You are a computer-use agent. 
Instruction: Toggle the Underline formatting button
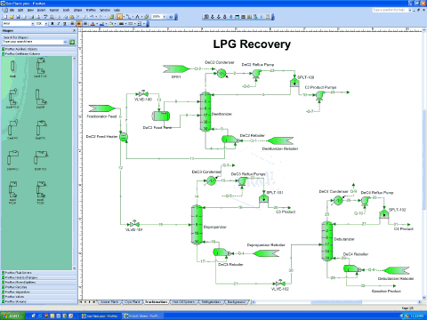click(65, 24)
